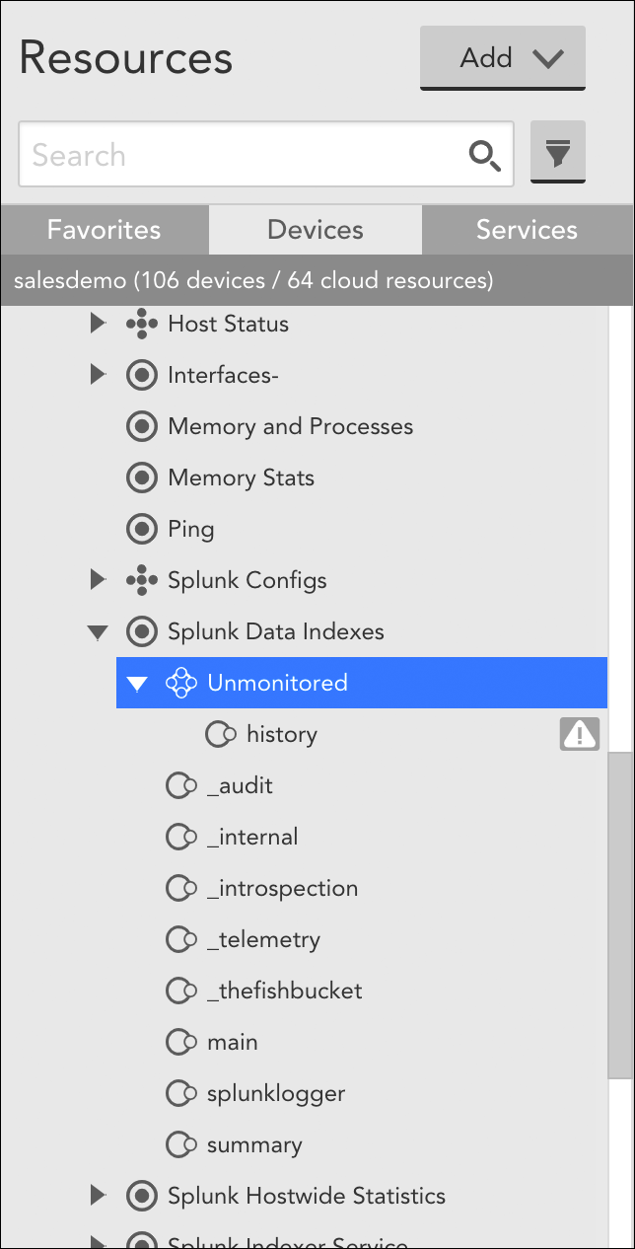
Task: Click the splunklogger instance icon
Action: [181, 1093]
